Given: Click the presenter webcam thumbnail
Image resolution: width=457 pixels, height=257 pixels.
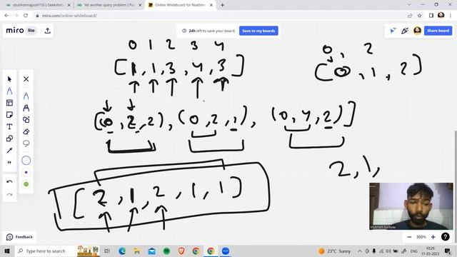Looking at the screenshot, I should (x=411, y=206).
